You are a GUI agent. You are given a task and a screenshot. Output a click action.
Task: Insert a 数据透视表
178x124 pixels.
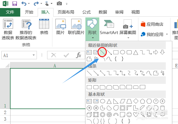[x=8, y=29]
